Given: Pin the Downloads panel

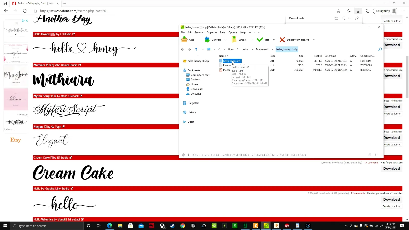Looking at the screenshot, I should point(357,18).
